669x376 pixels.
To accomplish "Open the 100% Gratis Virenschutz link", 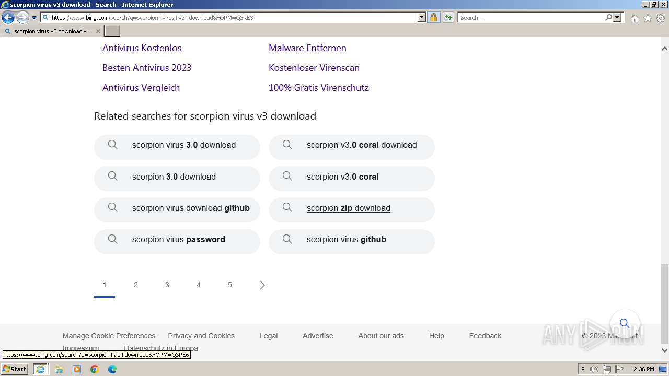I will coord(319,88).
